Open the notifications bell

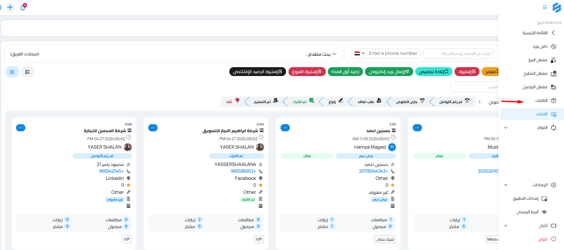[x=23, y=8]
